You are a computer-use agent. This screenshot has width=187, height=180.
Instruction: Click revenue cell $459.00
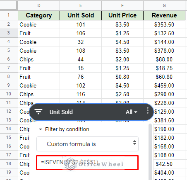pos(164,85)
